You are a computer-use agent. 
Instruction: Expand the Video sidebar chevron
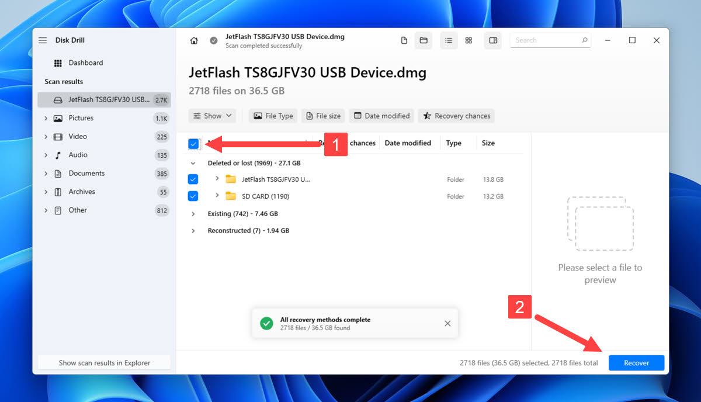click(x=46, y=137)
